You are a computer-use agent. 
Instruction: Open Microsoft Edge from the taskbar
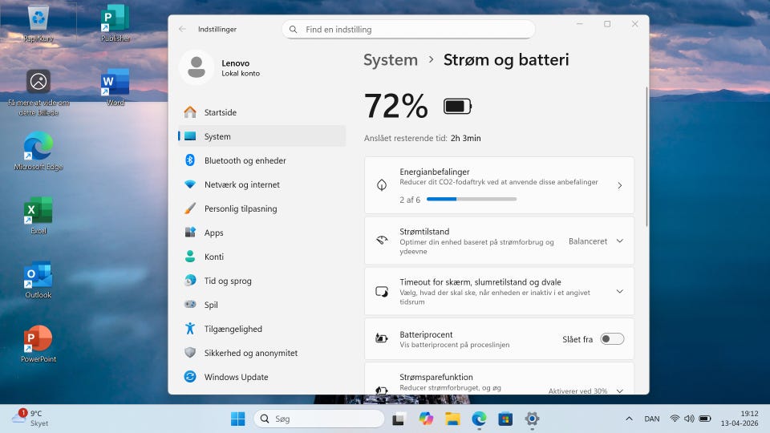479,419
